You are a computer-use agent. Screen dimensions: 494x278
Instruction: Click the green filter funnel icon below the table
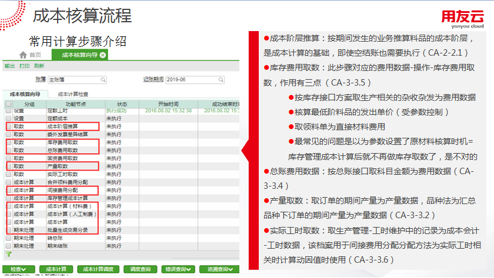8,254
